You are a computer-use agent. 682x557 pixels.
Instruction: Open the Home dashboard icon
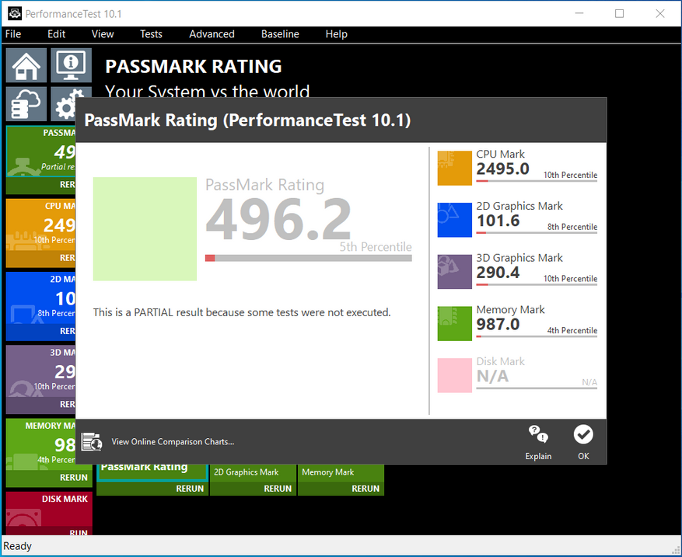coord(26,65)
